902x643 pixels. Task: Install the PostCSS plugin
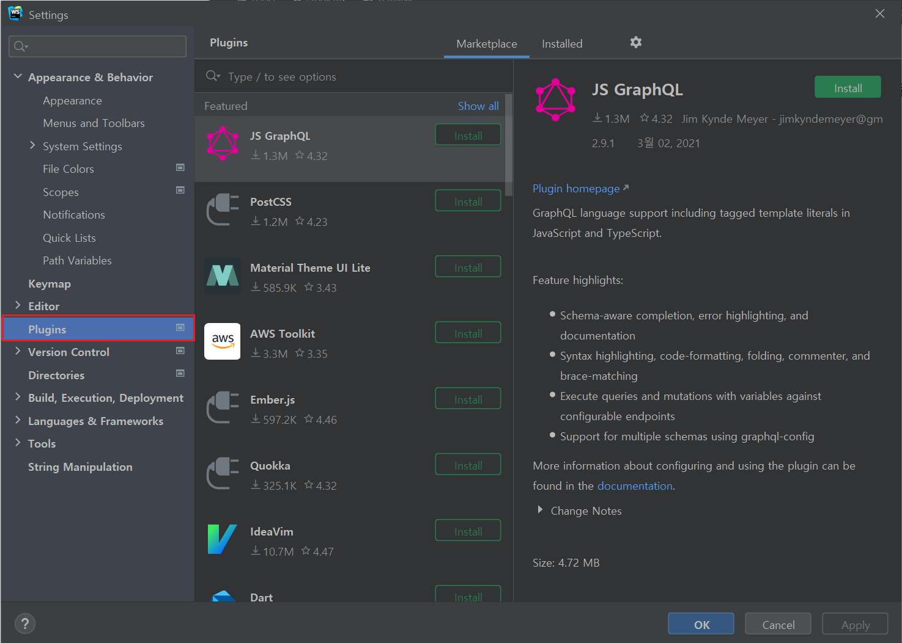click(468, 201)
